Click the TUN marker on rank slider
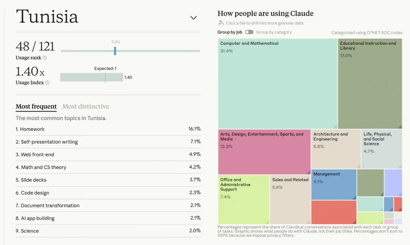This screenshot has width=410, height=245. (115, 51)
